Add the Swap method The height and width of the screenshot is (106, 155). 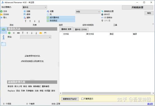click(x=36, y=91)
